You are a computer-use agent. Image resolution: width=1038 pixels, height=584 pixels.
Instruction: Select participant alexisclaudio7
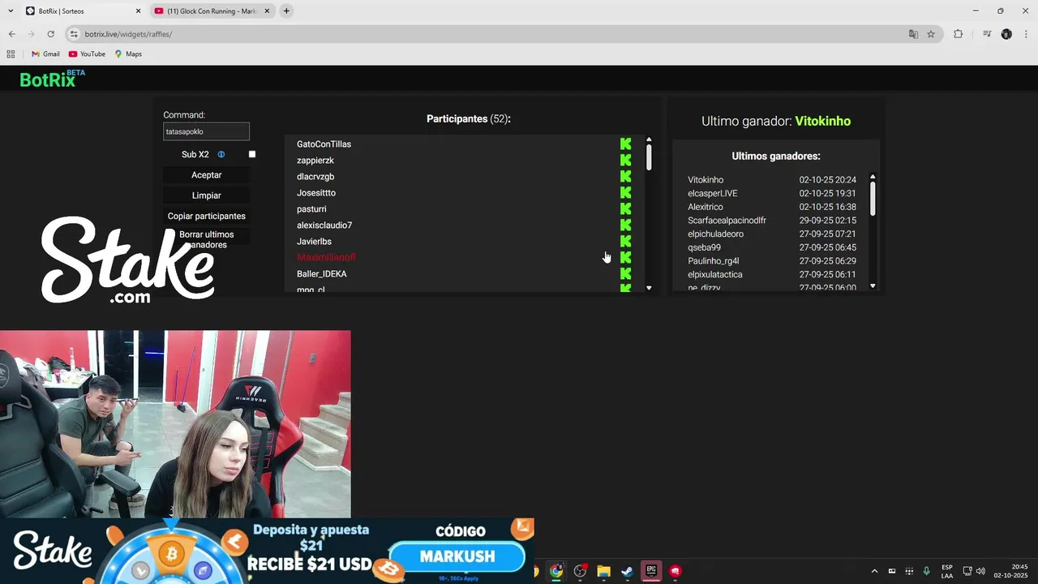[x=324, y=225]
